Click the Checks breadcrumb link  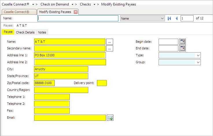pos(85,5)
